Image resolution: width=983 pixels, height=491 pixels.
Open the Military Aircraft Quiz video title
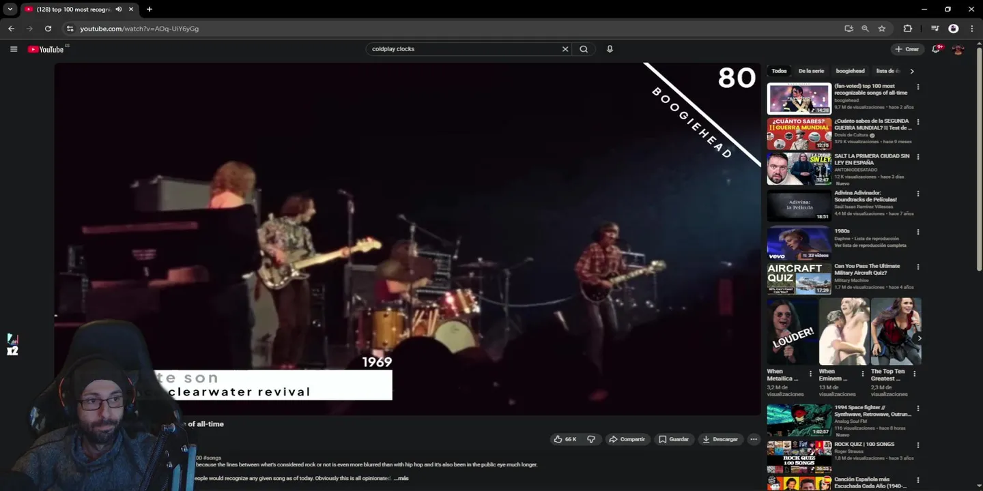[867, 269]
